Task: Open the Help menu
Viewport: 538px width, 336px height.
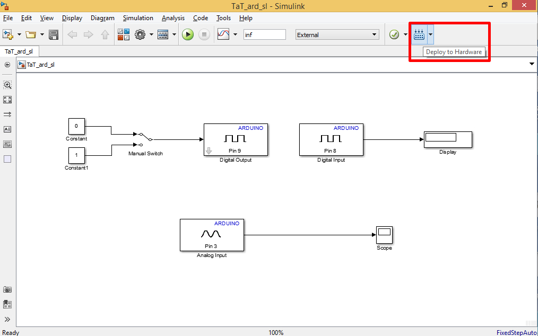Action: pos(246,18)
